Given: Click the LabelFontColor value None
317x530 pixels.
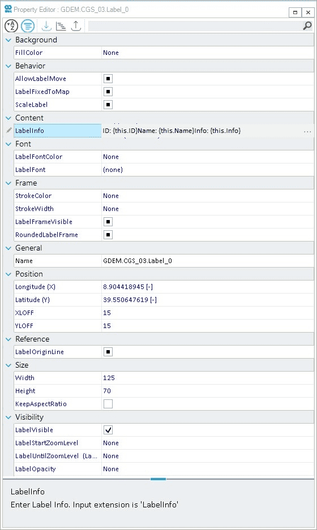Looking at the screenshot, I should point(111,157).
